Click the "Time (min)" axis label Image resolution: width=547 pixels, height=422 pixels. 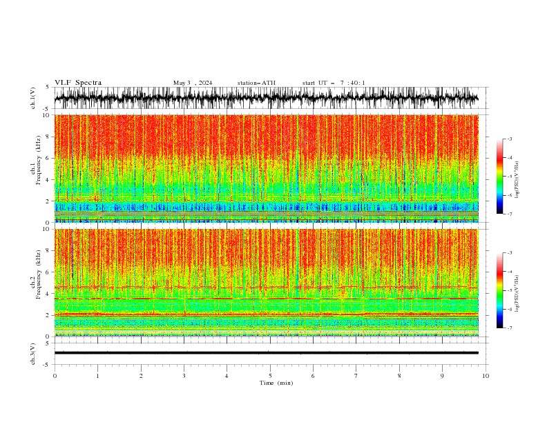(x=276, y=383)
